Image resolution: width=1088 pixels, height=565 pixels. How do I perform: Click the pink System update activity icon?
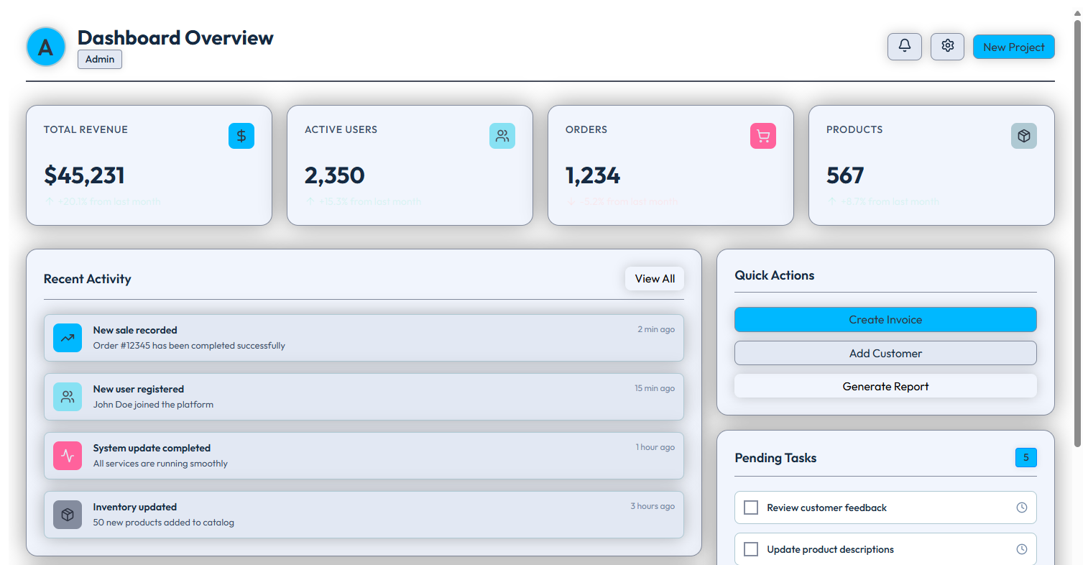click(68, 456)
